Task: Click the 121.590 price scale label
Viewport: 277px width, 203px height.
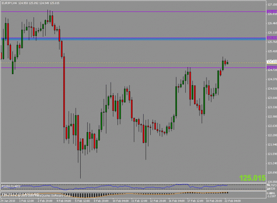Action: (x=272, y=154)
